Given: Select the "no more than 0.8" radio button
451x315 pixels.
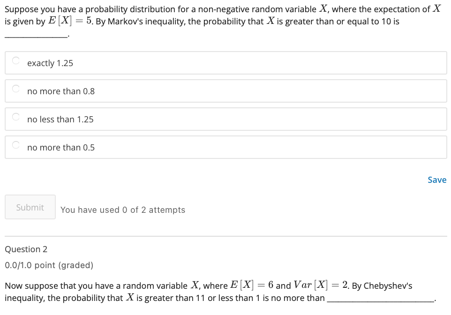Looking at the screenshot, I should pos(15,89).
